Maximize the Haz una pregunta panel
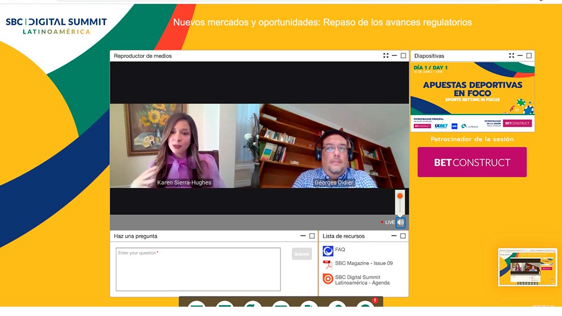The width and height of the screenshot is (562, 316). tap(312, 236)
